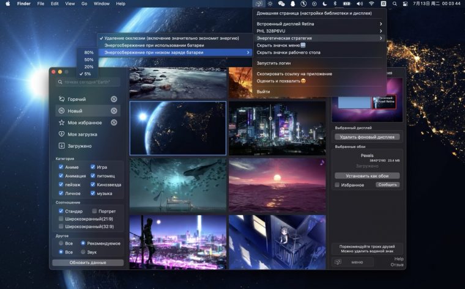Check the Избранное checkbox
Viewport: 465px width, 289px height.
337,185
